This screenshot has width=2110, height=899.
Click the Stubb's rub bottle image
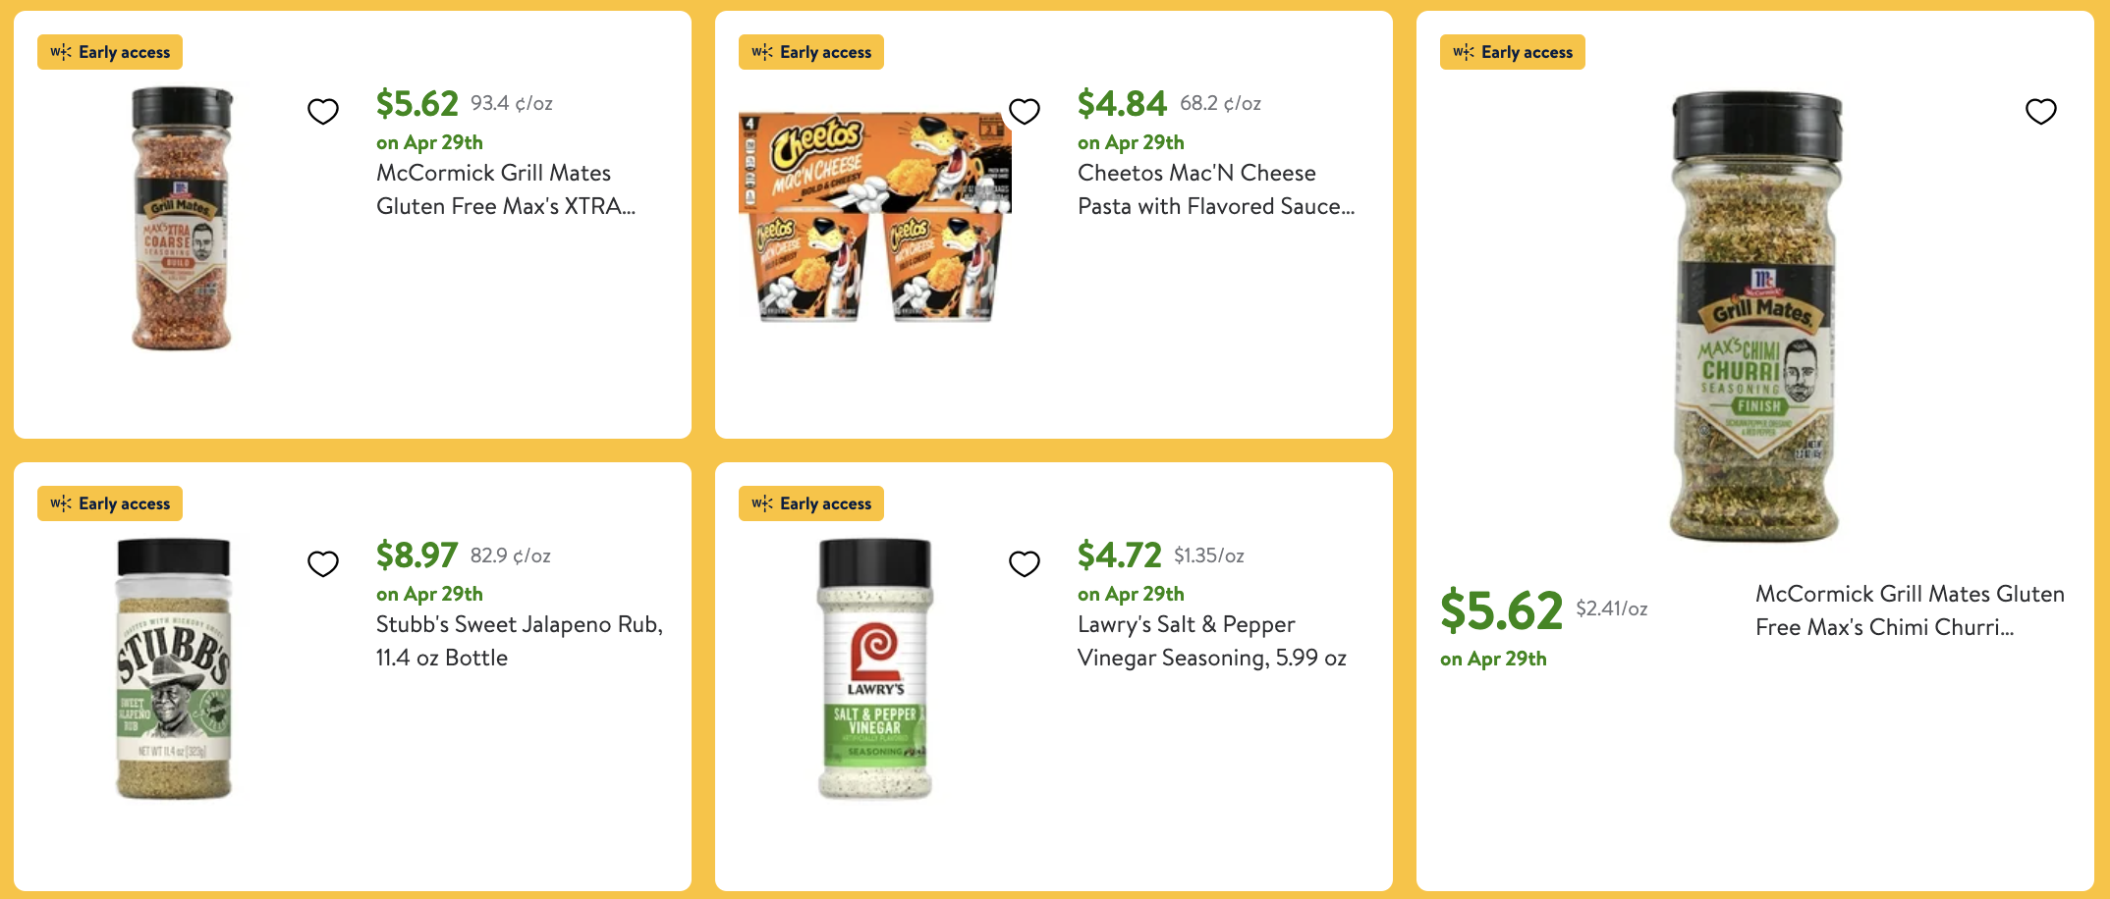coord(174,668)
